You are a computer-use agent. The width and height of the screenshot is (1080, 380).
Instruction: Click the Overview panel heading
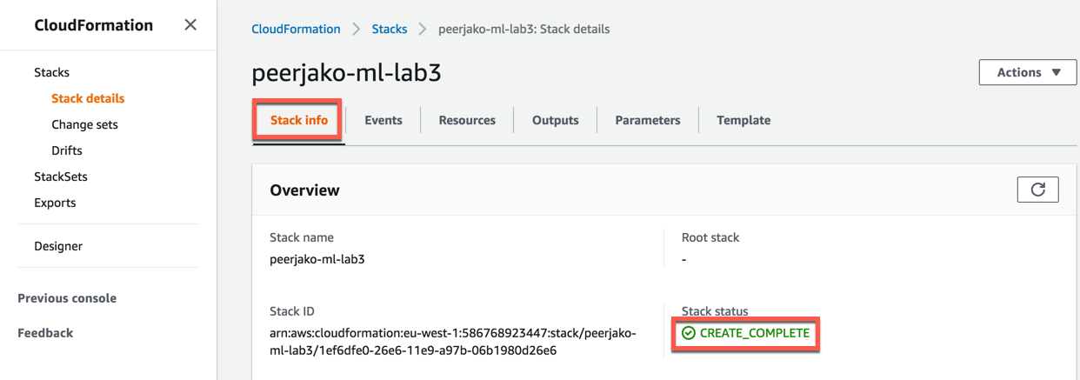(x=304, y=190)
